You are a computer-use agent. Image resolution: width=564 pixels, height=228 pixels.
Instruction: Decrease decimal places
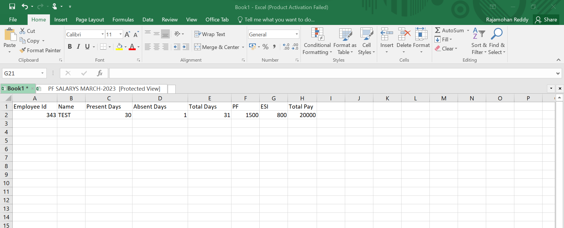tap(295, 47)
